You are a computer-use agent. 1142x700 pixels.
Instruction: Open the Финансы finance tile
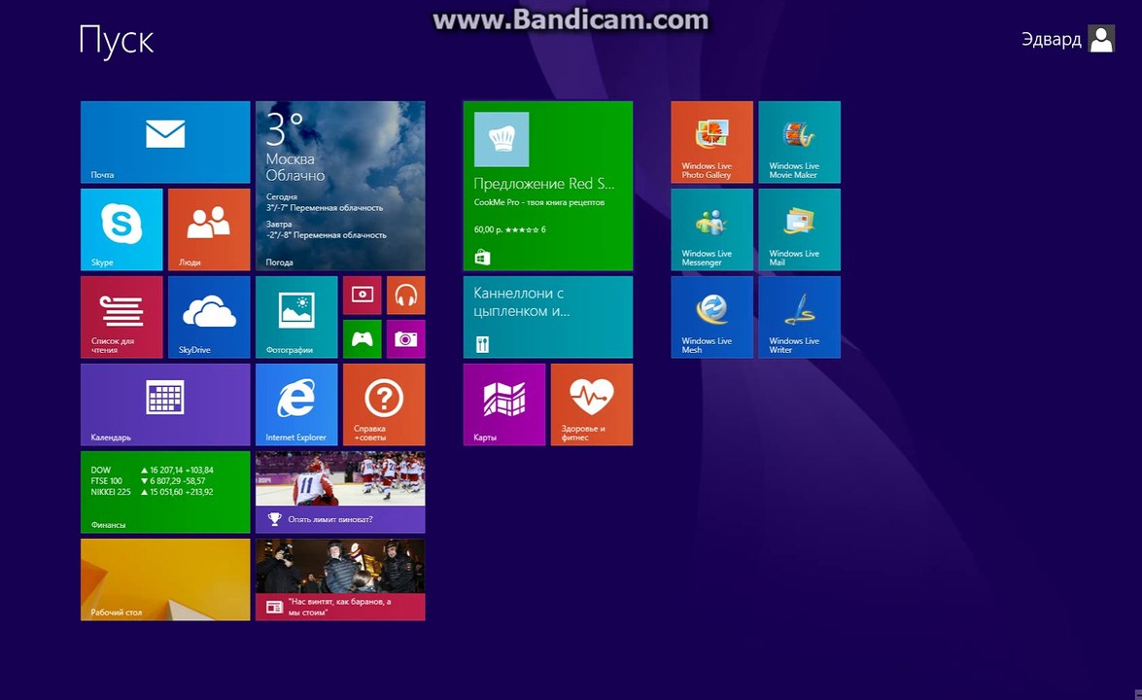coord(165,492)
